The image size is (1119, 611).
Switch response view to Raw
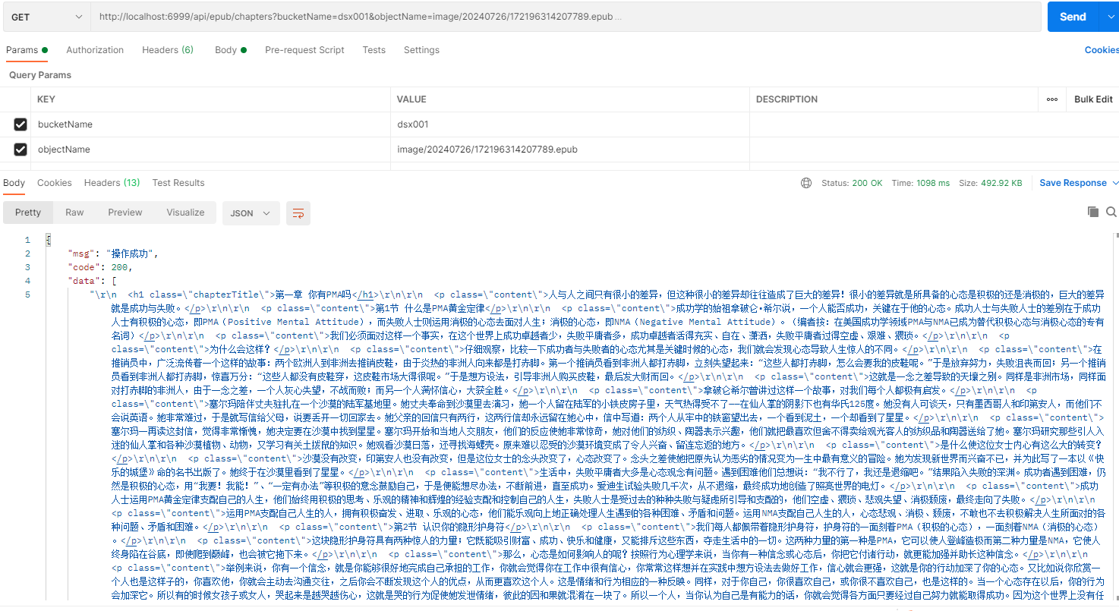pyautogui.click(x=74, y=213)
